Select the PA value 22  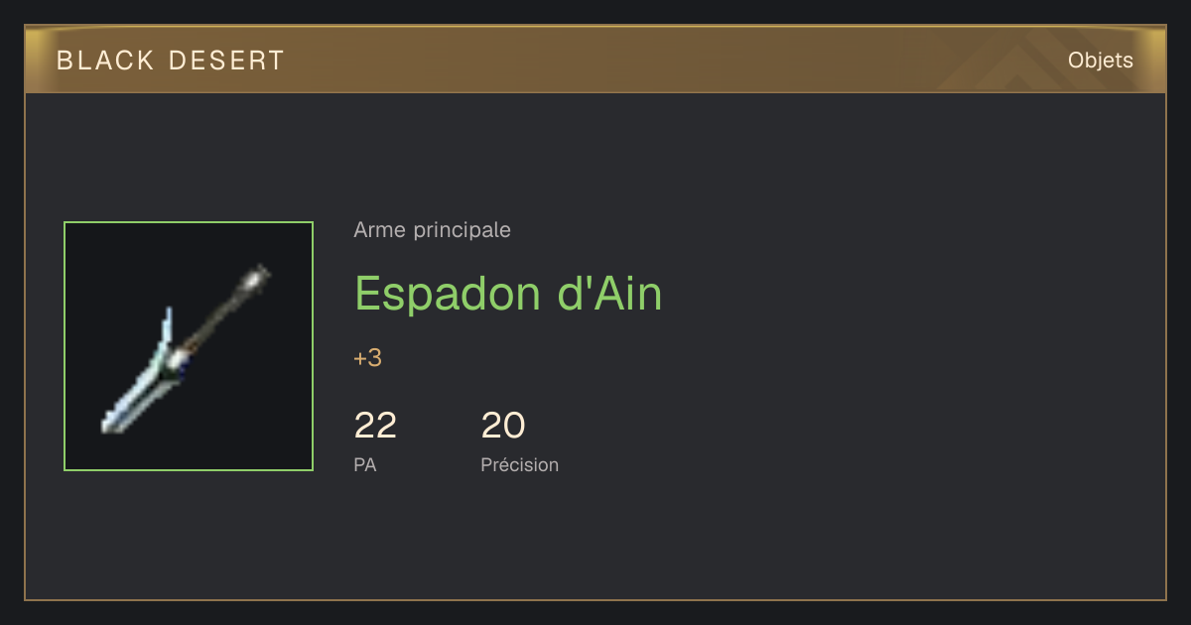point(375,426)
